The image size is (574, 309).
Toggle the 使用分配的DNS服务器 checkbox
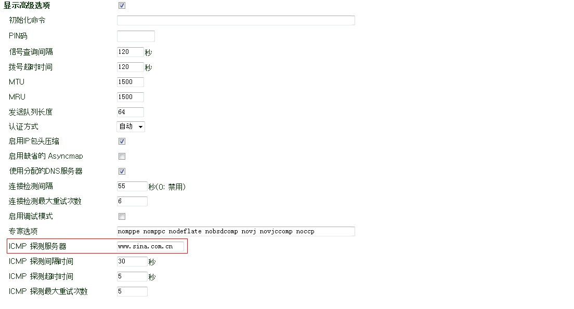pyautogui.click(x=122, y=172)
